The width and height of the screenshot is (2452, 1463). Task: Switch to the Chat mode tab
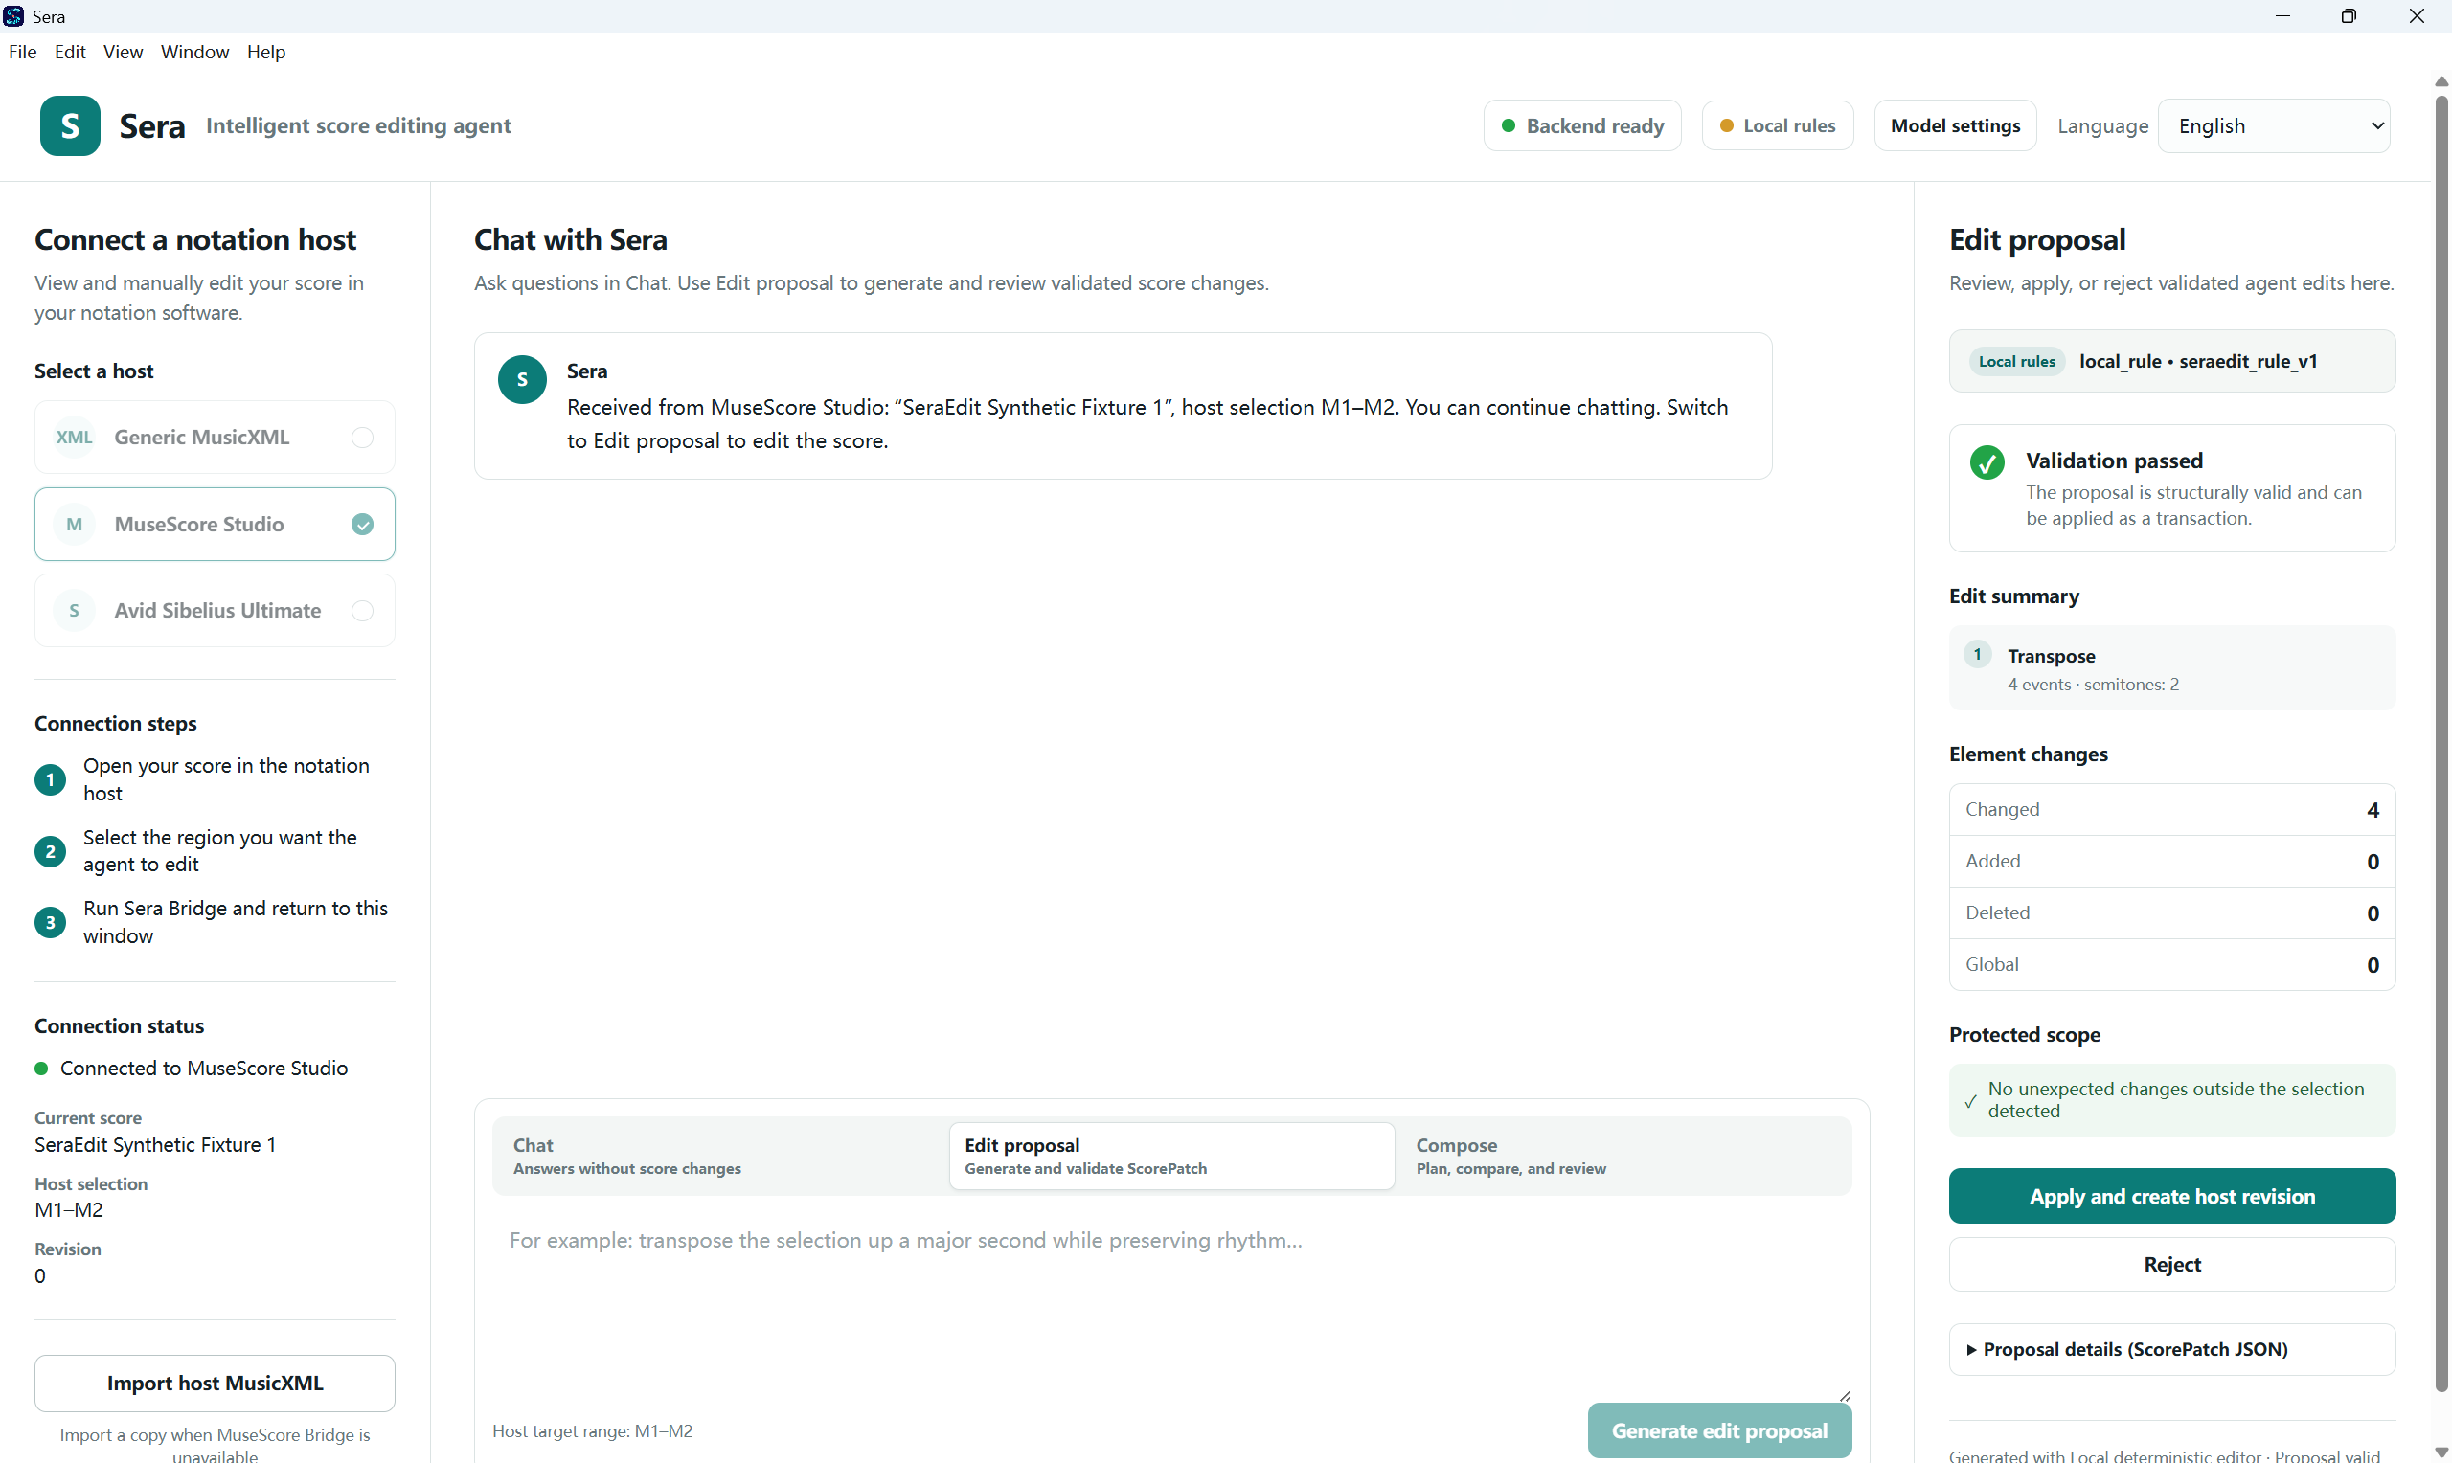(x=720, y=1157)
